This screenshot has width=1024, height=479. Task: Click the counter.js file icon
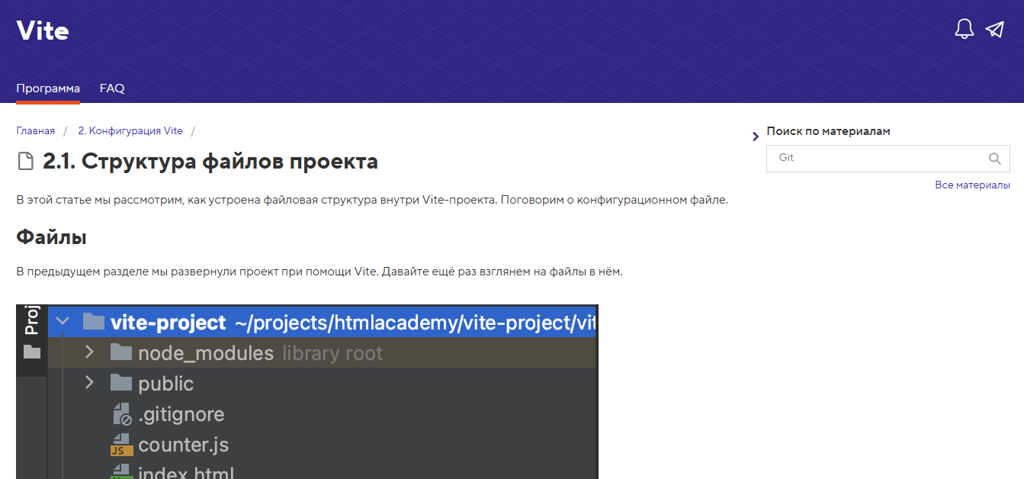coord(121,445)
